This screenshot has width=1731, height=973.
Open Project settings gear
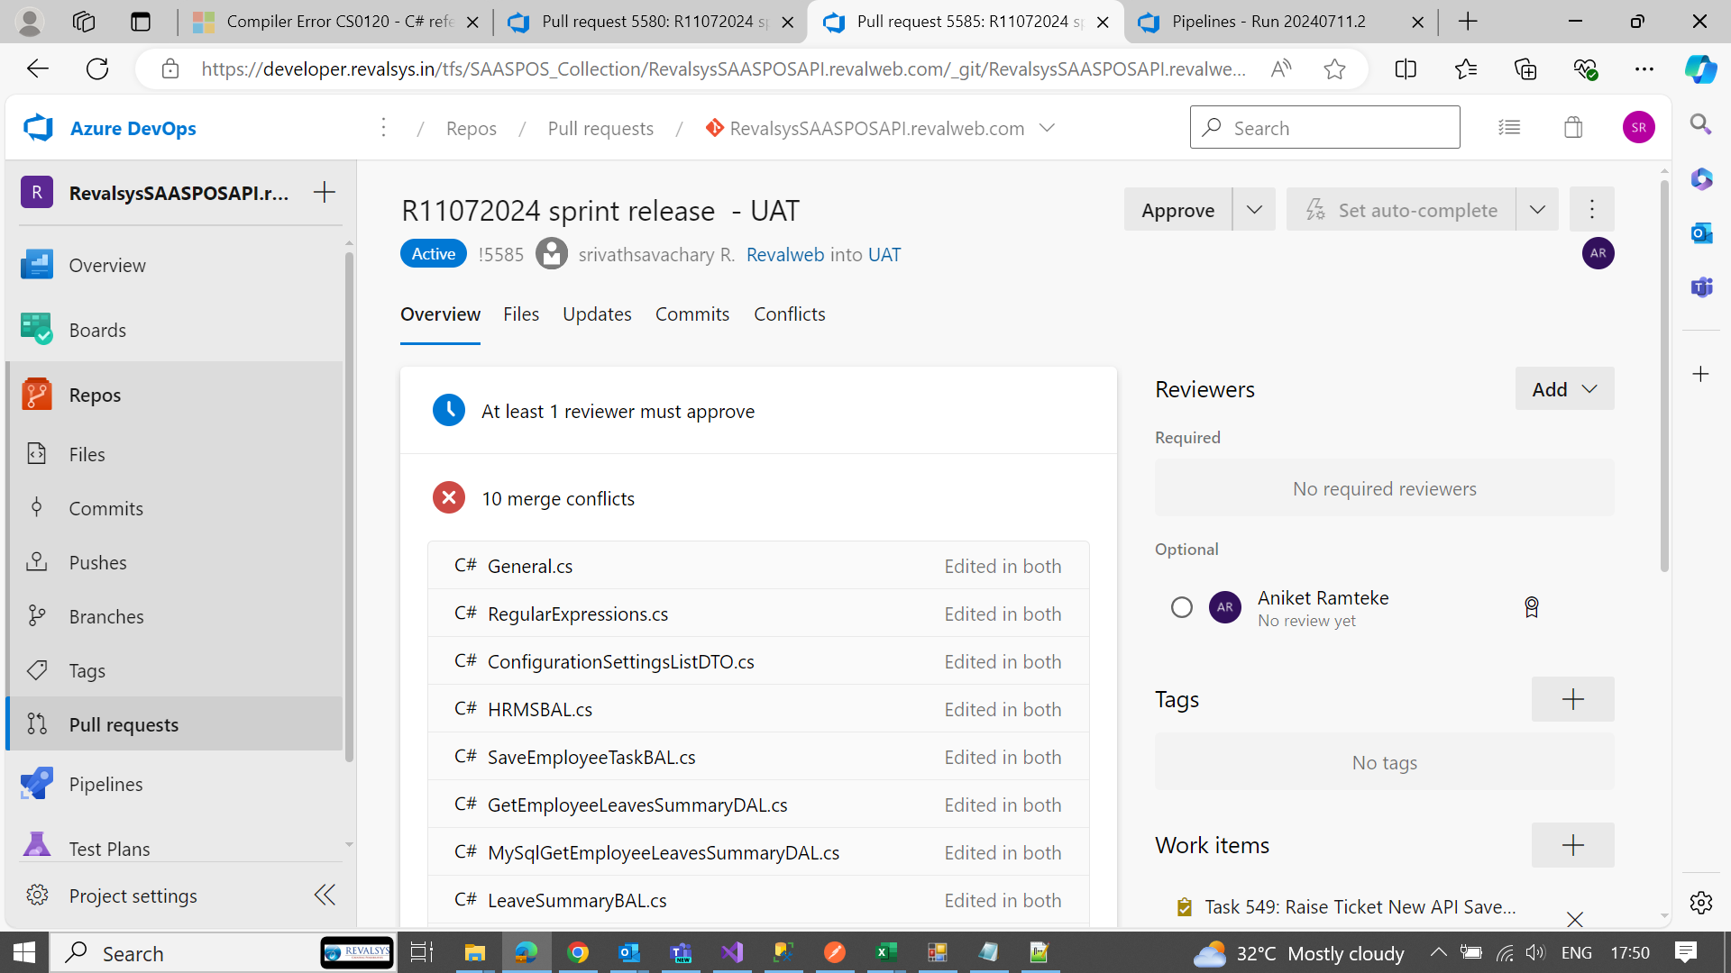click(37, 895)
